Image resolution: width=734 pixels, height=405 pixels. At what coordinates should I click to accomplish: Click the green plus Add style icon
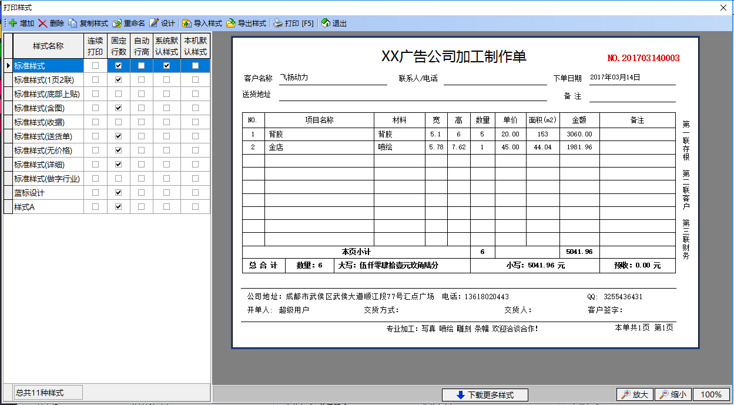point(13,24)
